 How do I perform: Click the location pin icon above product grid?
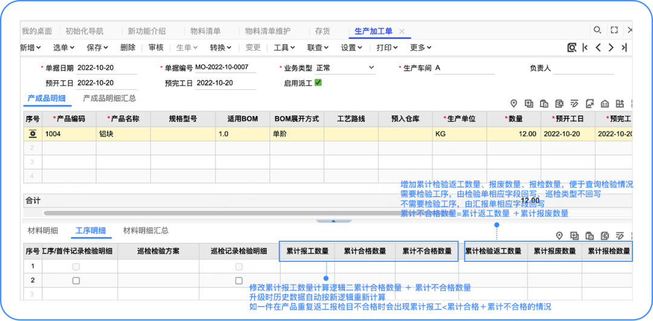coord(514,103)
